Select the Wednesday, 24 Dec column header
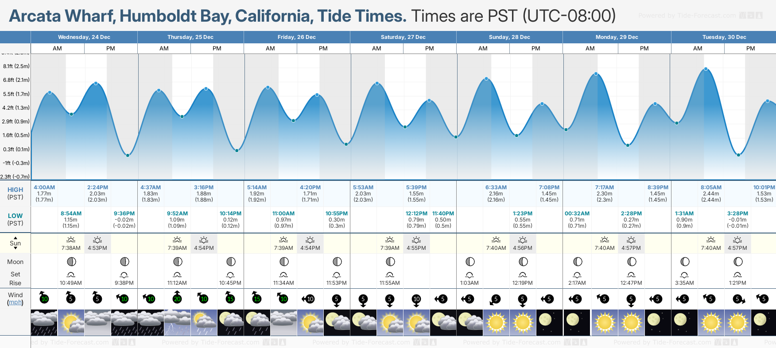Screen dimensions: 776x348 pos(84,37)
